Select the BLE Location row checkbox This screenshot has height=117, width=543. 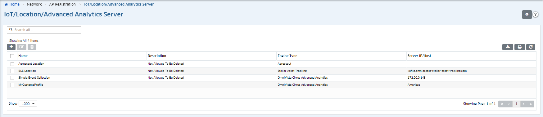click(12, 71)
